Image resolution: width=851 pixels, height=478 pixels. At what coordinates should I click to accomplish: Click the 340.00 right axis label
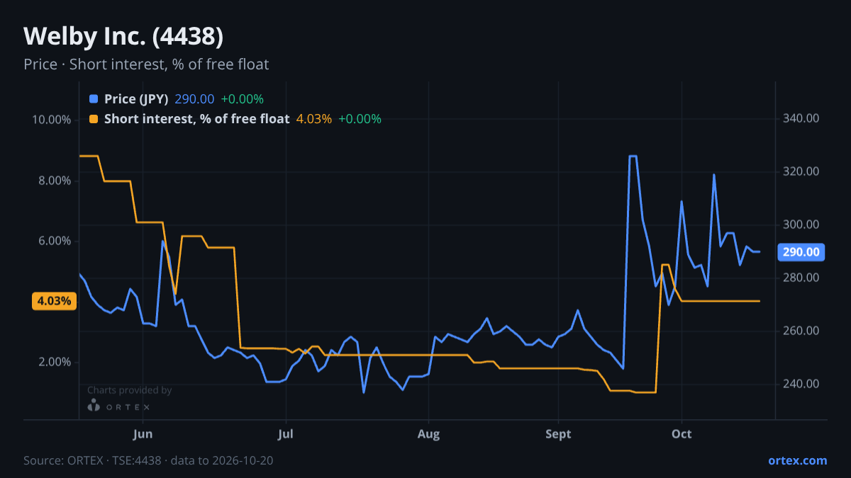801,118
